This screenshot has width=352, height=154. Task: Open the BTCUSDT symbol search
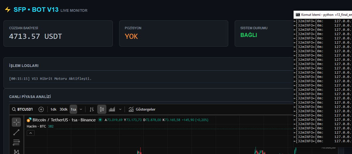point(22,109)
